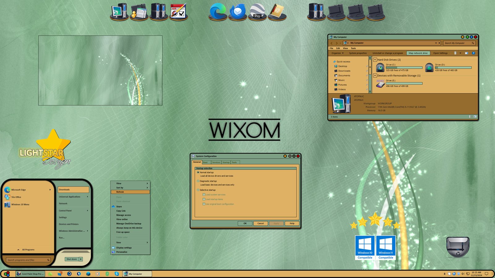
Task: Switch to the Services tab
Action: point(216,162)
